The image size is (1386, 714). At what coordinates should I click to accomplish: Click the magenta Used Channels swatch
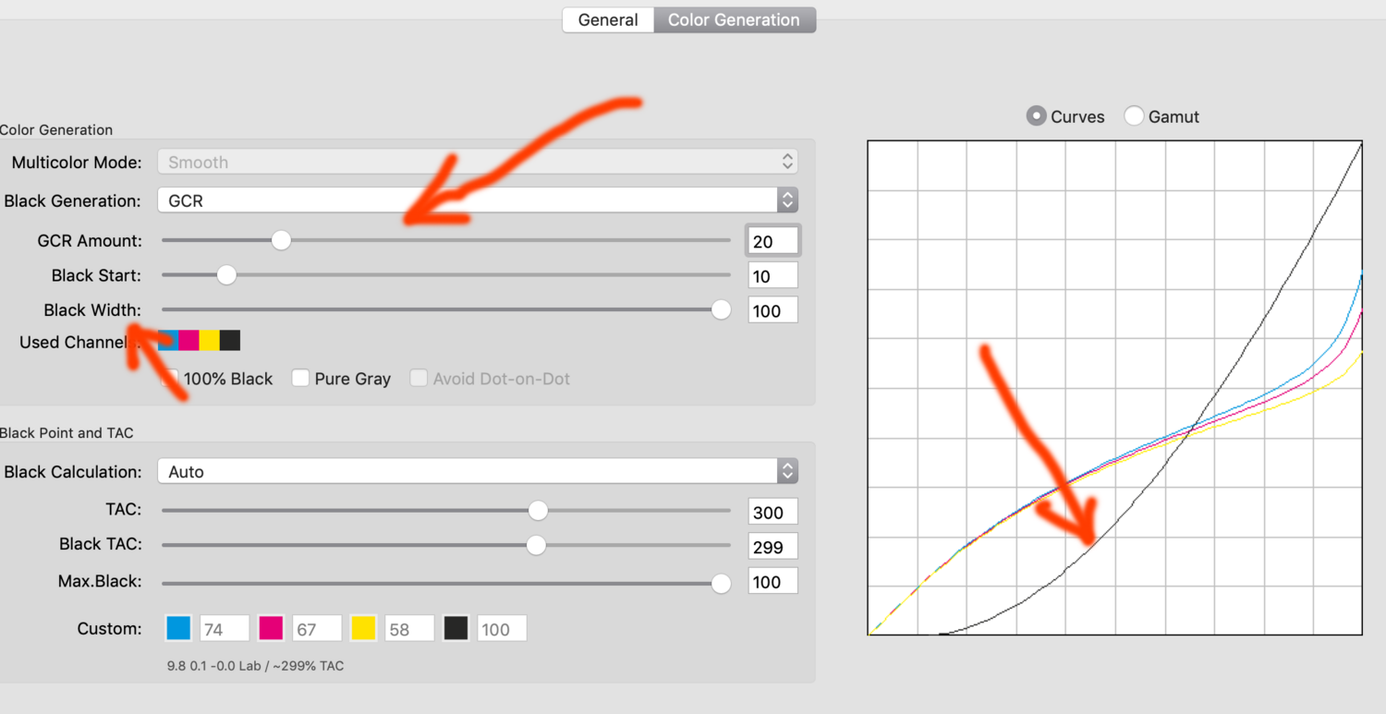pos(189,341)
